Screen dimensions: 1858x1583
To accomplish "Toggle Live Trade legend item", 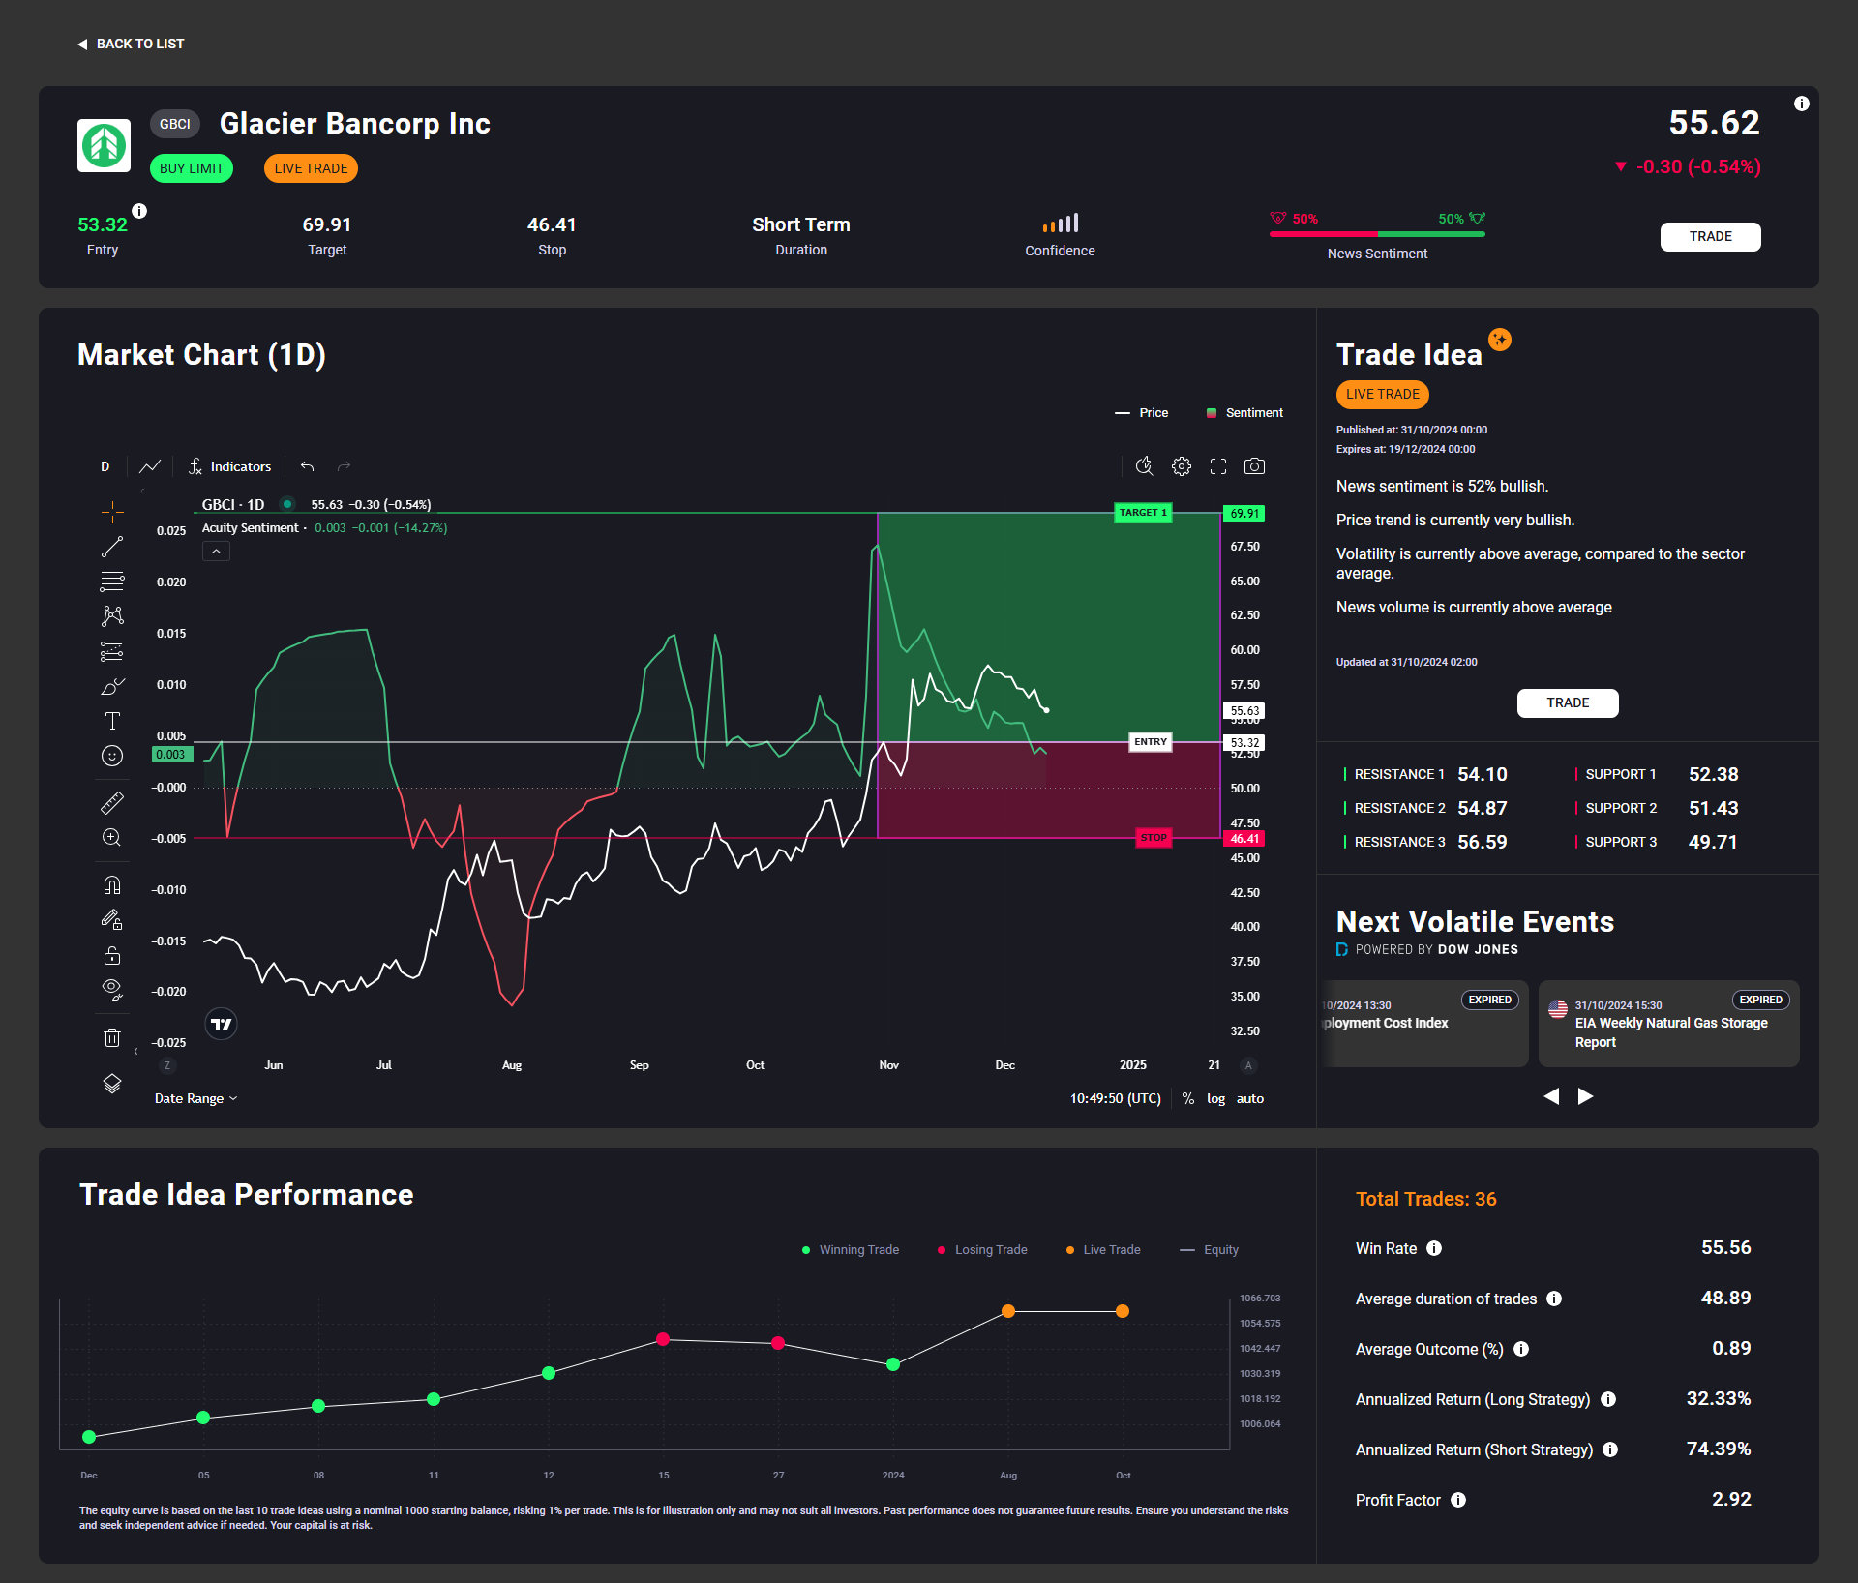I will click(1103, 1250).
